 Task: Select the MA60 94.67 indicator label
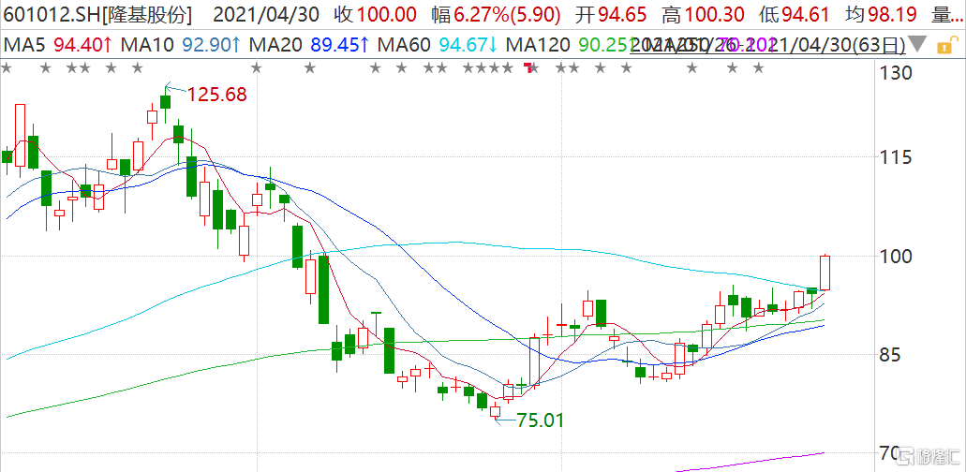tap(439, 45)
